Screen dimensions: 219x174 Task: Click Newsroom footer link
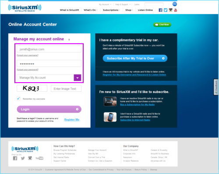click(127, 157)
